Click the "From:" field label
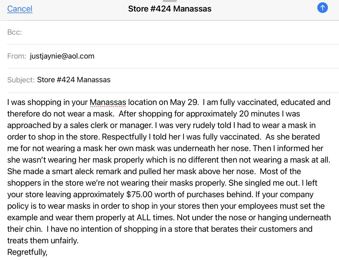 tap(17, 56)
